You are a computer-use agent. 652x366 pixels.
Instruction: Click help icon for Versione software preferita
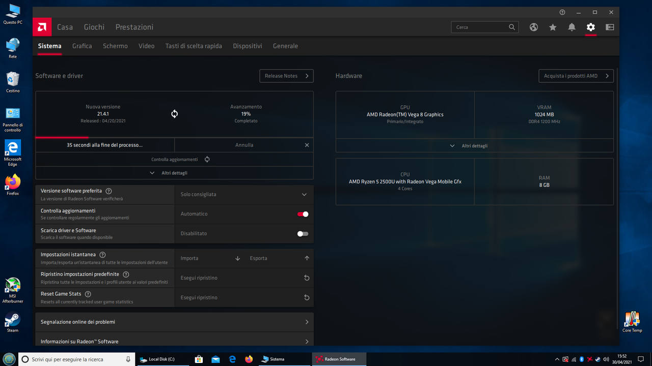(x=108, y=191)
